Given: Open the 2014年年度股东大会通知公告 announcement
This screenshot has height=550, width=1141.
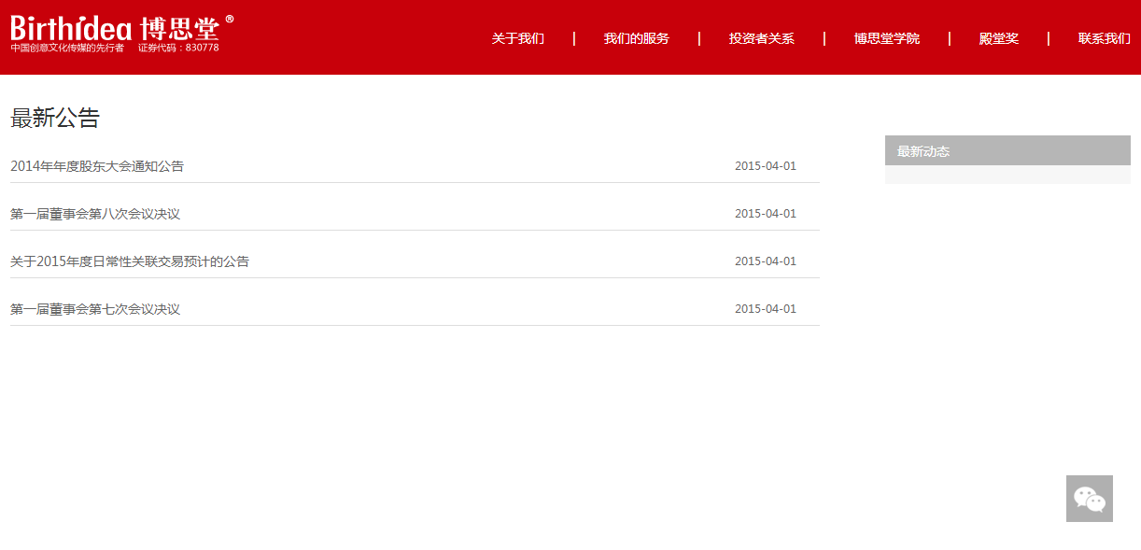Looking at the screenshot, I should (x=96, y=165).
